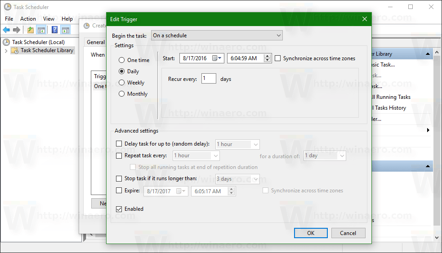Increase the Start time with up spinner
Screen dimensions: 442x253
[267, 56]
